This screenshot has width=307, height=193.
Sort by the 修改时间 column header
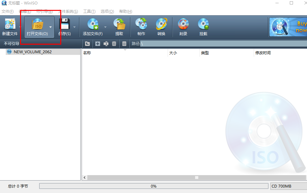tap(280, 53)
